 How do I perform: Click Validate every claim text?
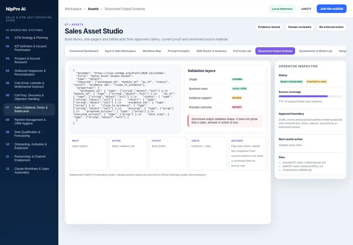291,145
